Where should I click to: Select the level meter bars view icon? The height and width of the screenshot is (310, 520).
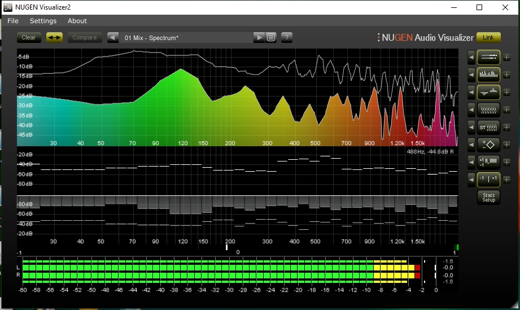pos(488,57)
